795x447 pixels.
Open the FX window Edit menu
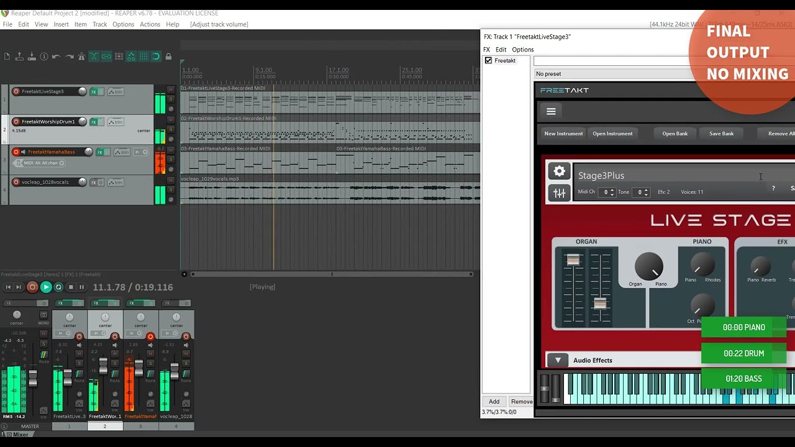tap(501, 50)
